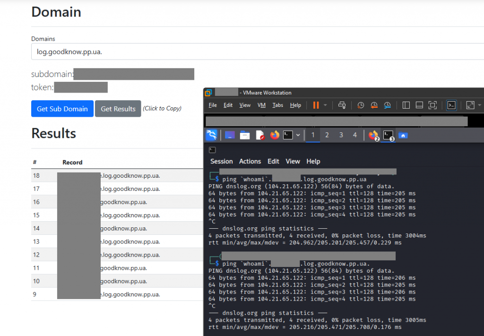Open the terminal View menu
Image resolution: width=484 pixels, height=336 pixels.
coord(293,161)
